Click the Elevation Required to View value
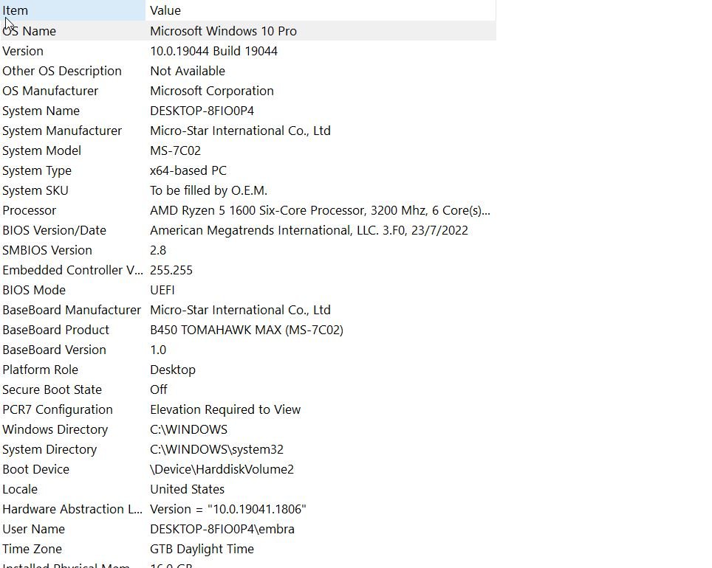This screenshot has height=568, width=712. coord(225,410)
